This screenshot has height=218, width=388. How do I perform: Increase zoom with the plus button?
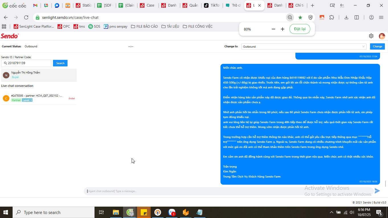coord(283,29)
